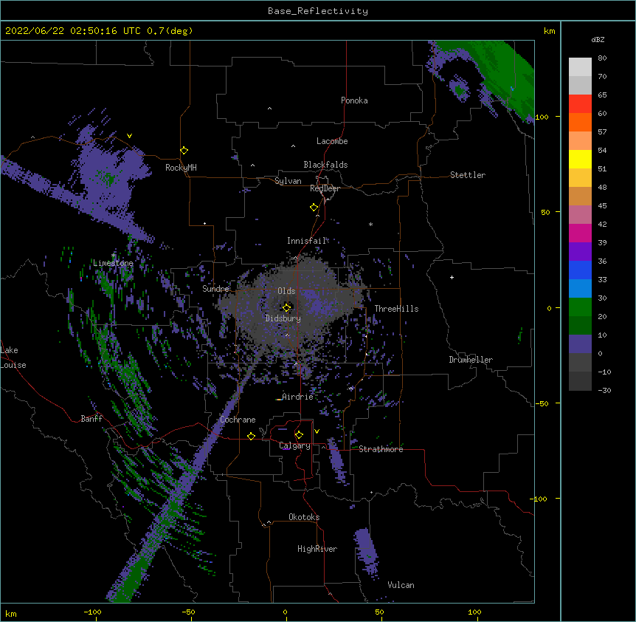636x622 pixels.
Task: Select the light blue 30–33 dBZ swatch
Action: coord(580,289)
